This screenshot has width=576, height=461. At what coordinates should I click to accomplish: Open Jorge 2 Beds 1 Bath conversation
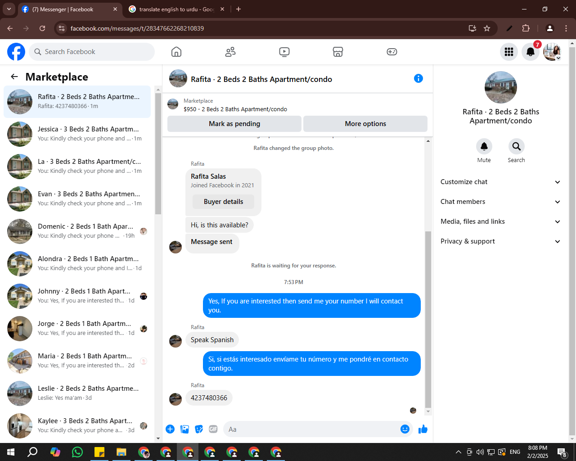tap(77, 329)
